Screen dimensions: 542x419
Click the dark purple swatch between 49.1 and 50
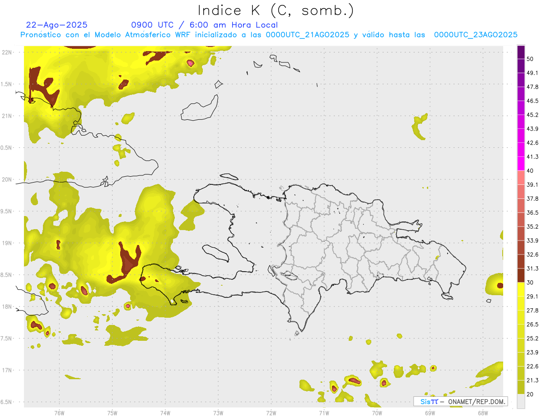pyautogui.click(x=521, y=66)
